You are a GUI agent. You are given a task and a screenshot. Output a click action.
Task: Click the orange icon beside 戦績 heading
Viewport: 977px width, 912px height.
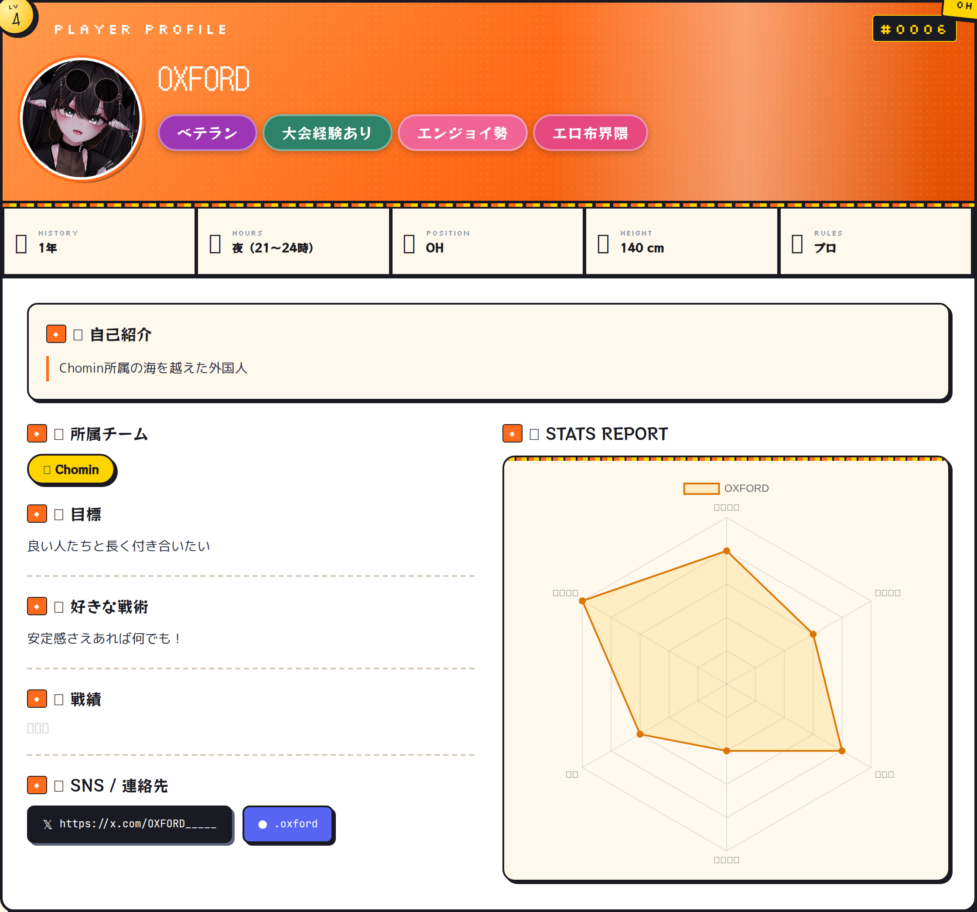tap(37, 699)
